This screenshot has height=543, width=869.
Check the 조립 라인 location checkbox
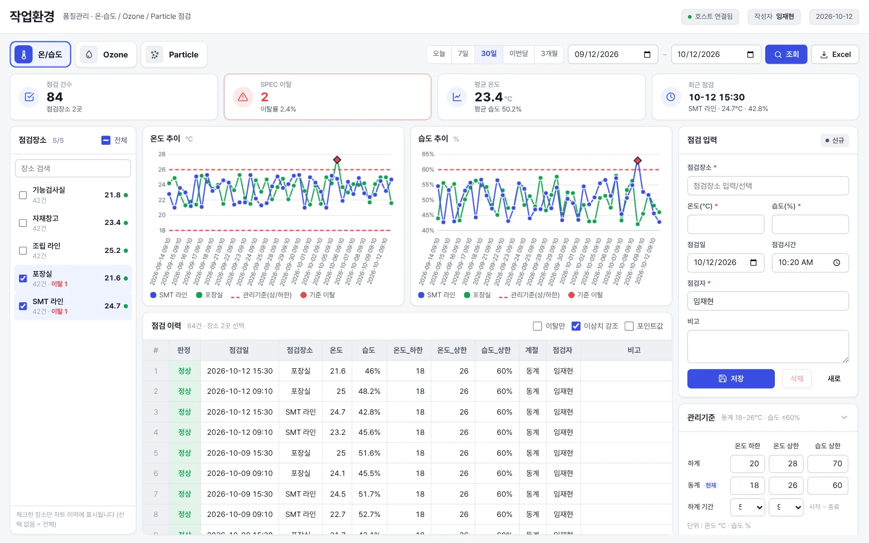(23, 251)
